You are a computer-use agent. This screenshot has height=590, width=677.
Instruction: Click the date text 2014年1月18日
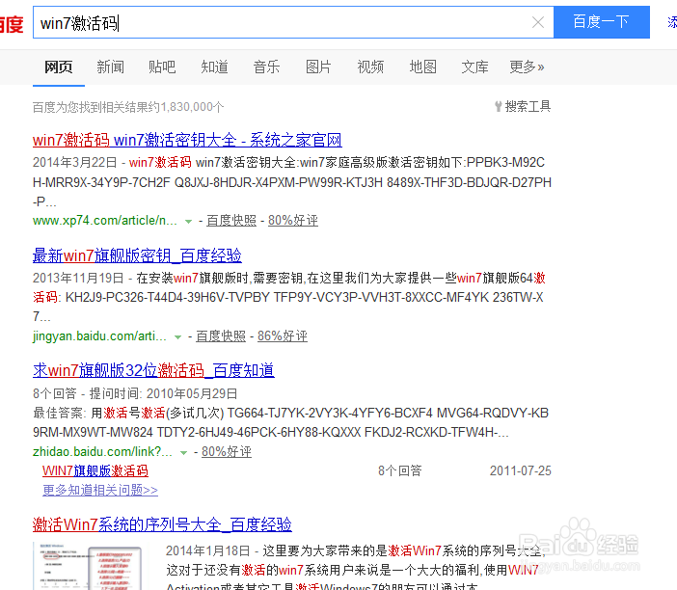point(208,550)
